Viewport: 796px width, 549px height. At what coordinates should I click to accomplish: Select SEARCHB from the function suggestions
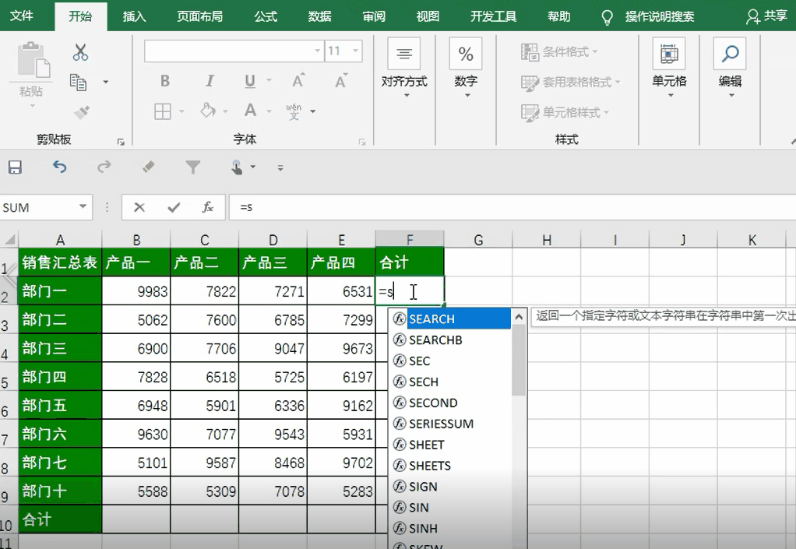(435, 340)
